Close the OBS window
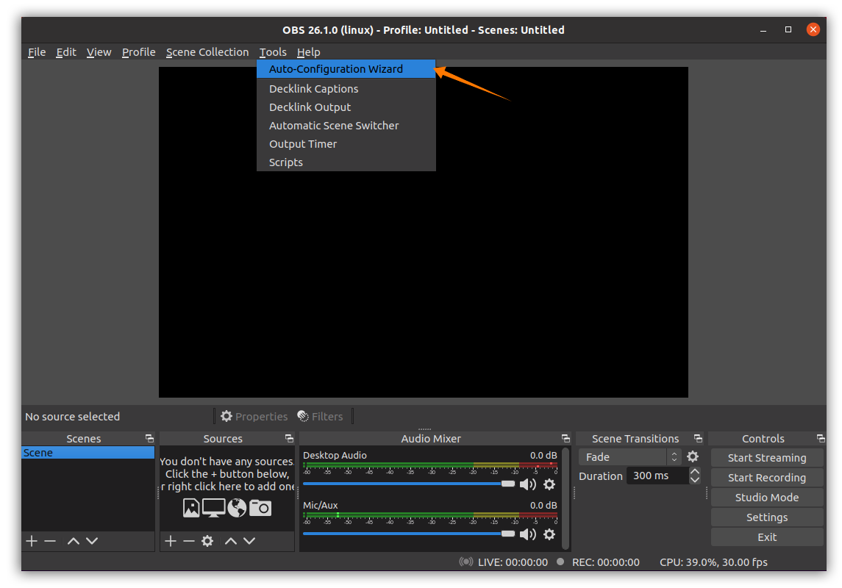 [x=813, y=29]
